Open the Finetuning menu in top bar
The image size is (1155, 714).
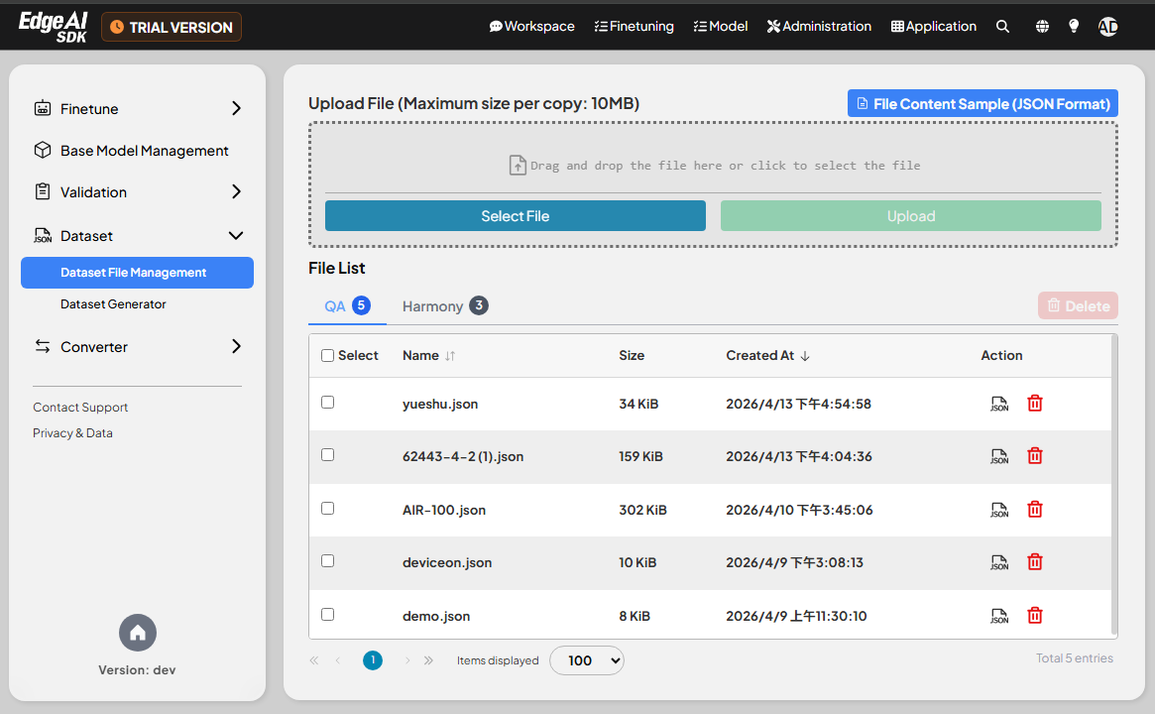click(634, 26)
